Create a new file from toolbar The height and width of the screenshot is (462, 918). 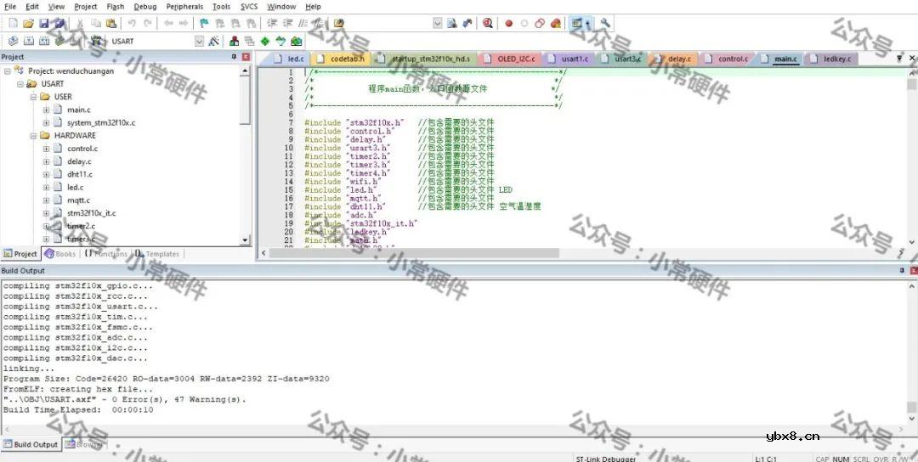tap(13, 24)
